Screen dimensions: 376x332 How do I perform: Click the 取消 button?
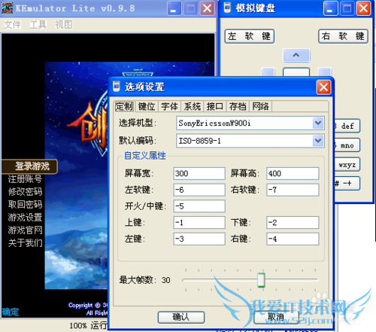click(276, 317)
